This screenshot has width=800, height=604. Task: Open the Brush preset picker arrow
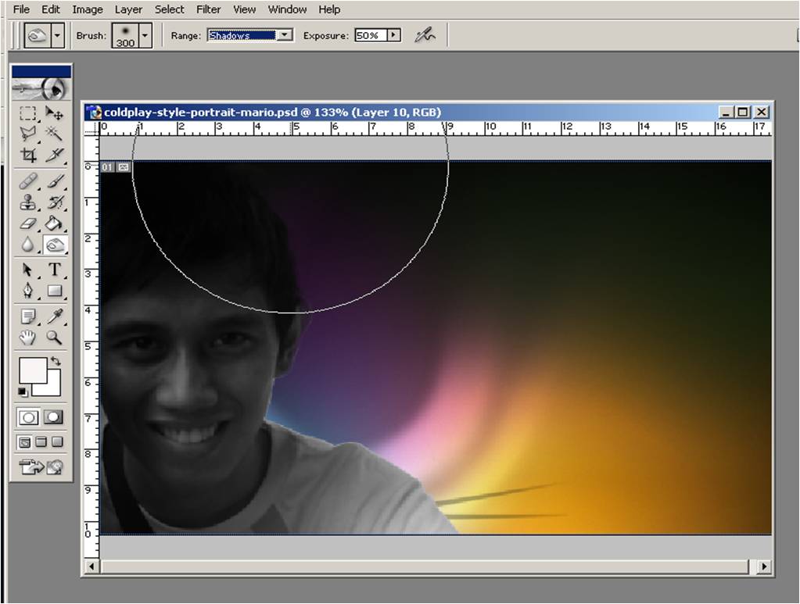(x=144, y=35)
